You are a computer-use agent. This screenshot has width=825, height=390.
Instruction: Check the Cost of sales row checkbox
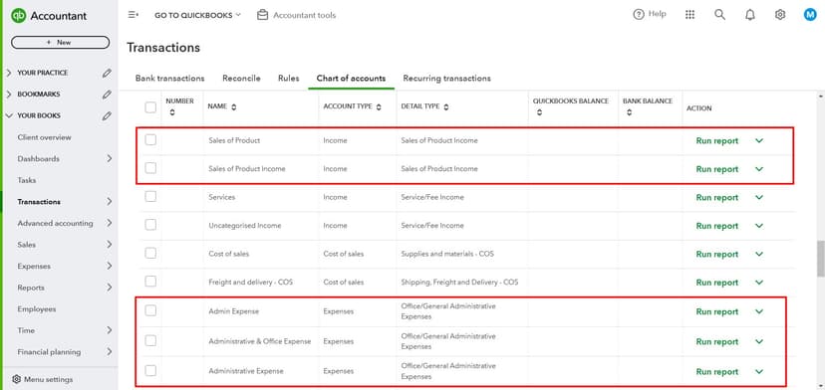coord(150,253)
